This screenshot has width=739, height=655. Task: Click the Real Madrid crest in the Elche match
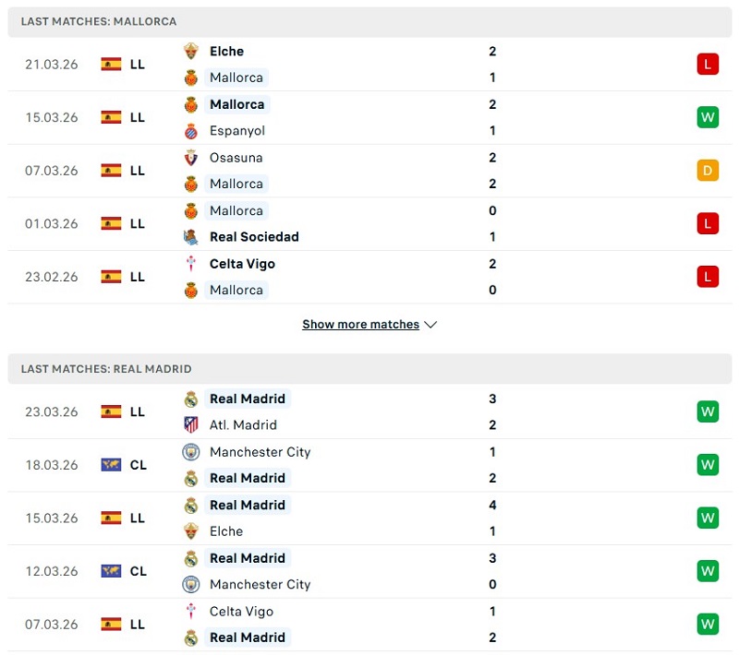(x=191, y=505)
